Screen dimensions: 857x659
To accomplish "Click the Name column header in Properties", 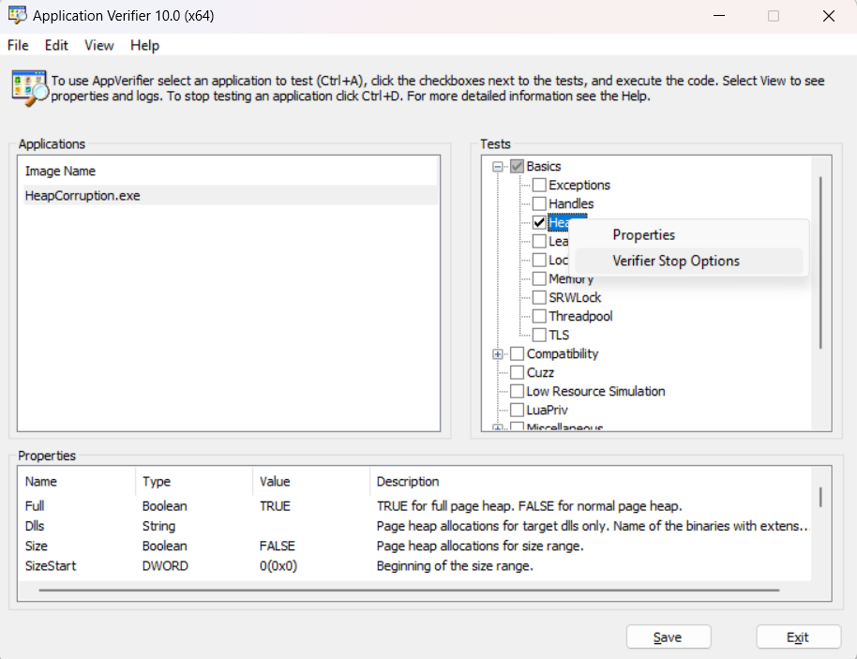I will [x=77, y=482].
